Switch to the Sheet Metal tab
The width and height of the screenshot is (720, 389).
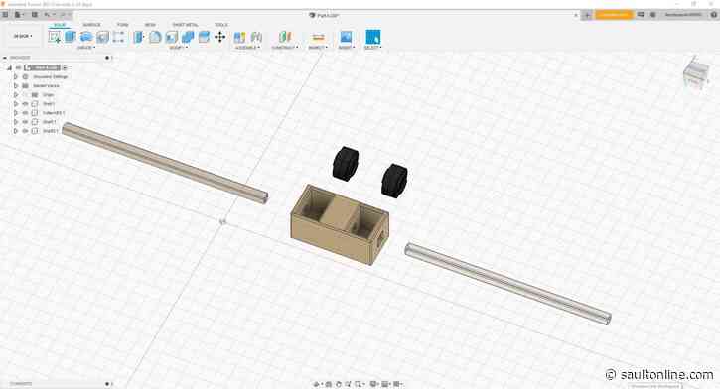point(185,25)
